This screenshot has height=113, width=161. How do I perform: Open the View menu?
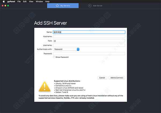pos(31,2)
